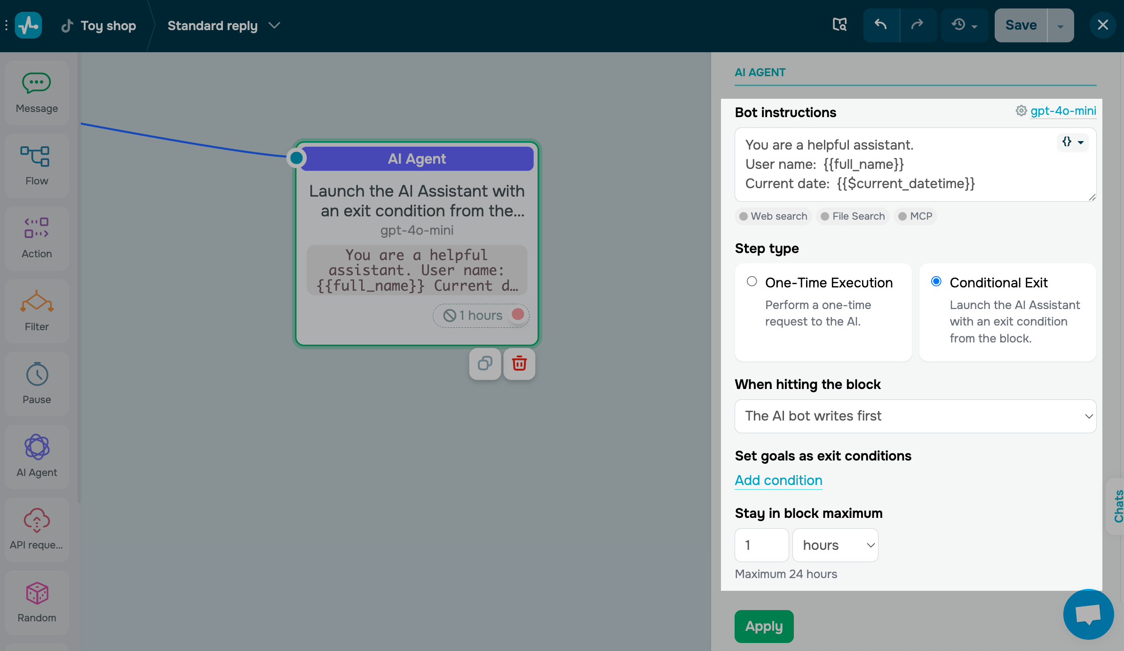
Task: Open the AI AGENT tab
Action: tap(760, 72)
